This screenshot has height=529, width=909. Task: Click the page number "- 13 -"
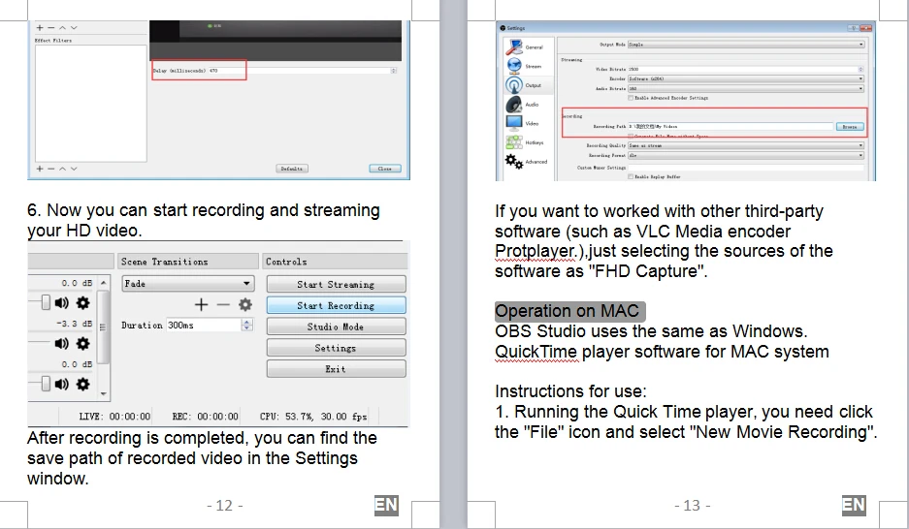click(693, 506)
